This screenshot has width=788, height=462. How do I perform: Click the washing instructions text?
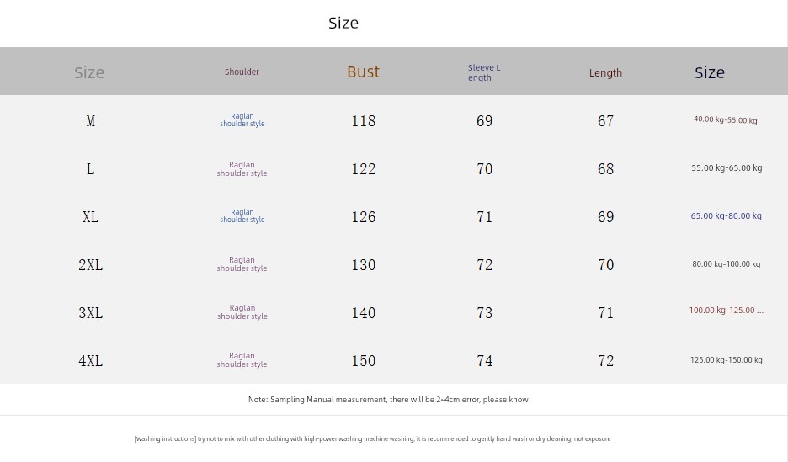tap(372, 438)
